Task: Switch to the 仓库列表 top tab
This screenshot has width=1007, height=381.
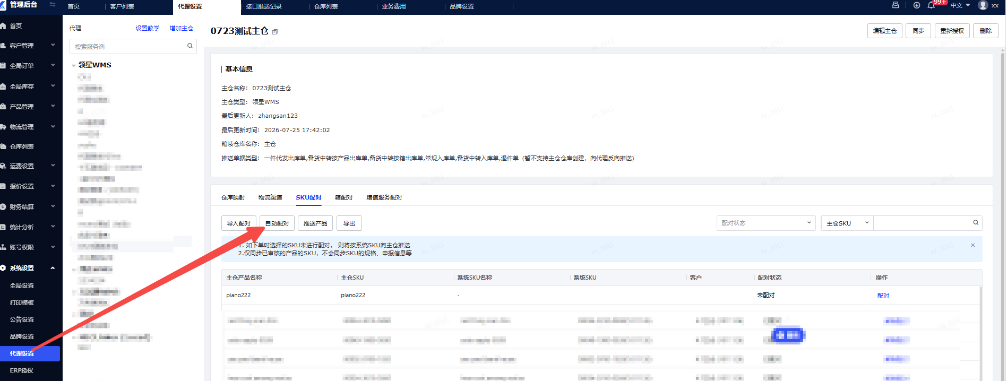Action: pos(326,6)
